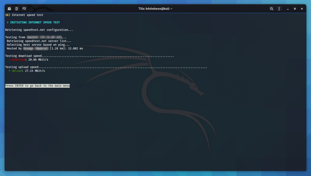
Task: Click 'Testing upload speed' progress line
Action: [x=106, y=67]
